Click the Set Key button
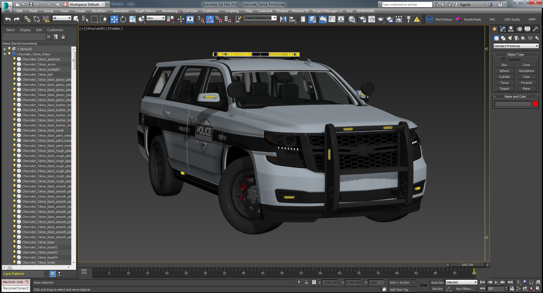Screen dimensions: 543x293 pyautogui.click(x=437, y=289)
